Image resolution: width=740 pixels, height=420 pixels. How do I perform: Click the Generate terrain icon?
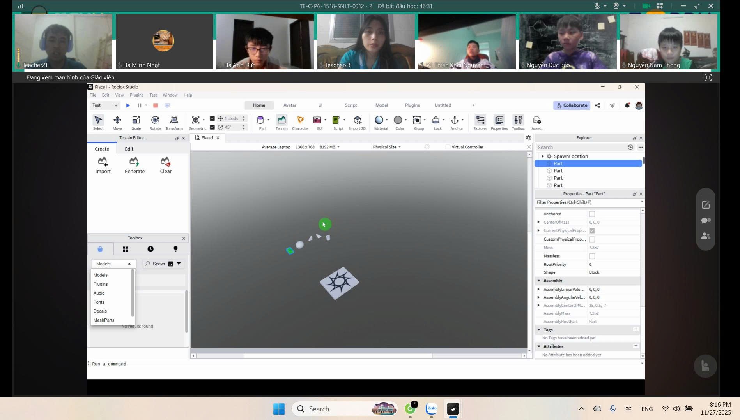pos(134,165)
